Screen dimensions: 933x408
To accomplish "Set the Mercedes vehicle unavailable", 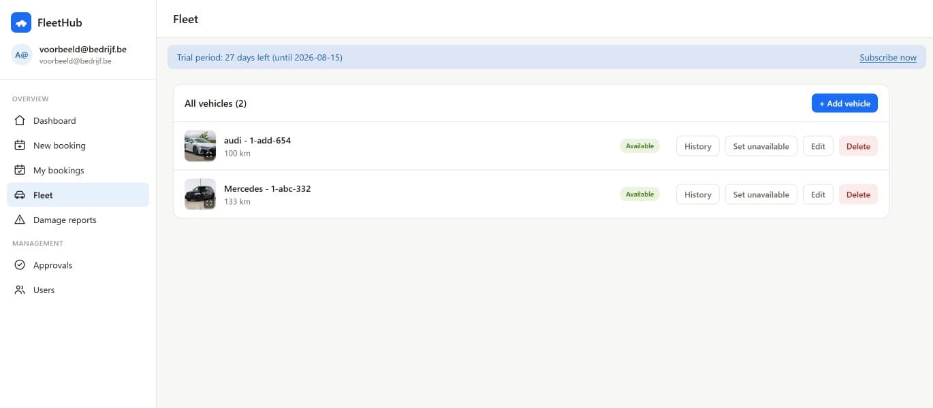I will coord(761,194).
